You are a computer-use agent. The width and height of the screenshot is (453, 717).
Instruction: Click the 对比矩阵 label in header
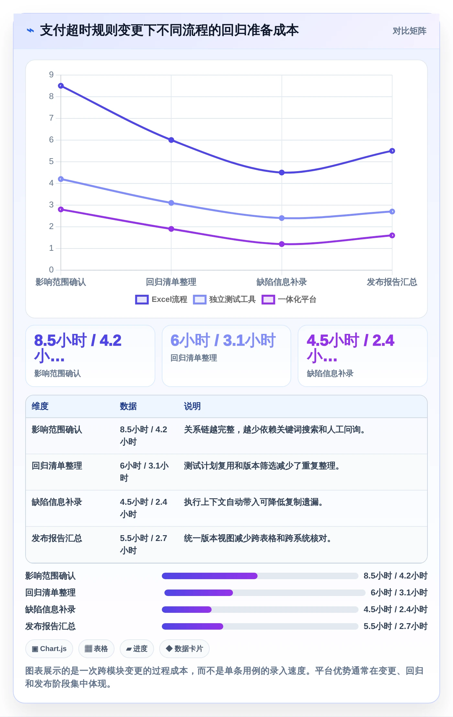pos(409,31)
